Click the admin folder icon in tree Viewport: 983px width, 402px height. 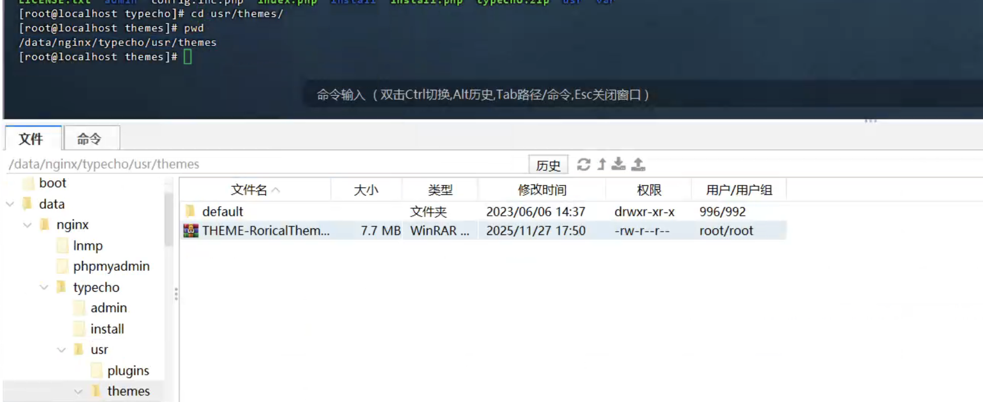click(x=80, y=308)
